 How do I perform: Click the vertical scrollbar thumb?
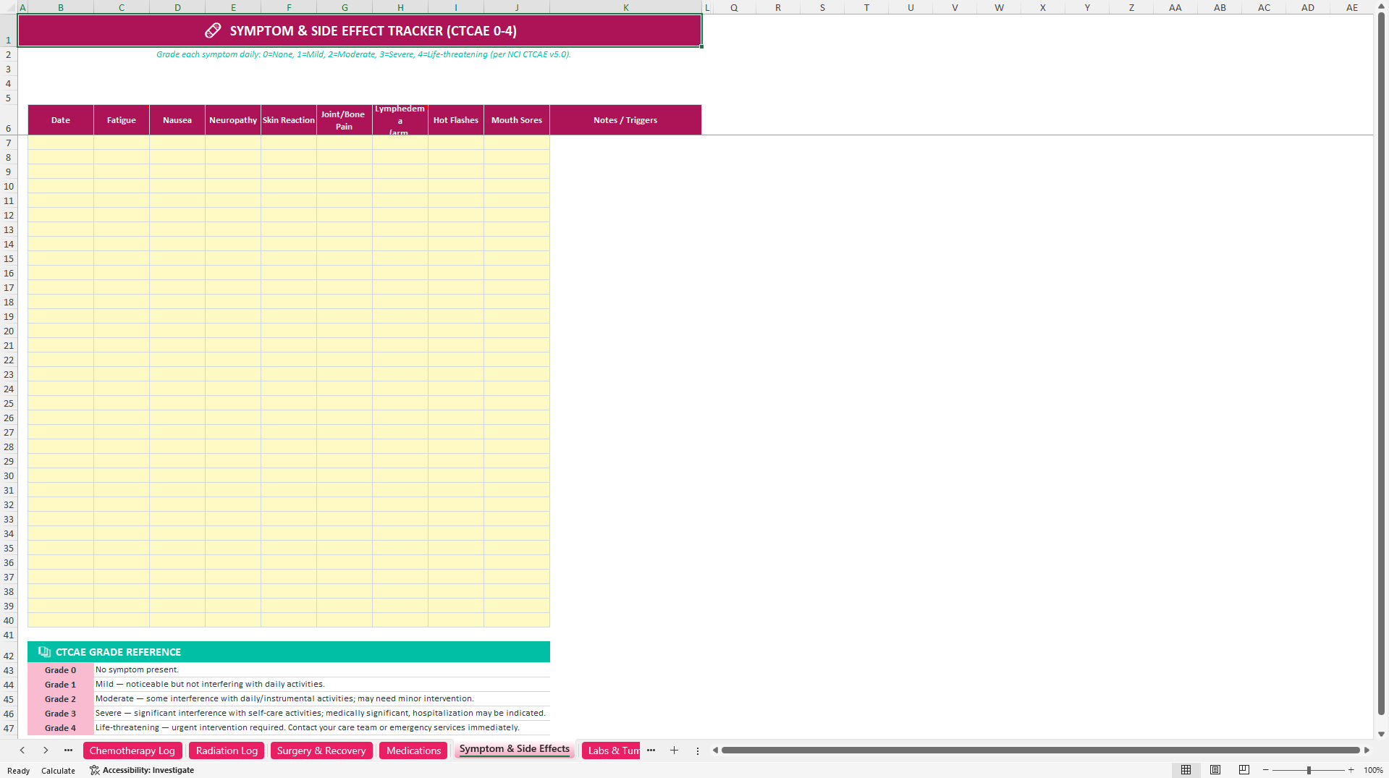point(1381,364)
